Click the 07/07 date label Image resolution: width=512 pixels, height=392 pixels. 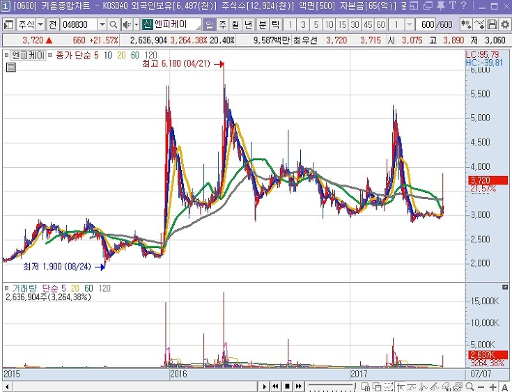pos(481,374)
